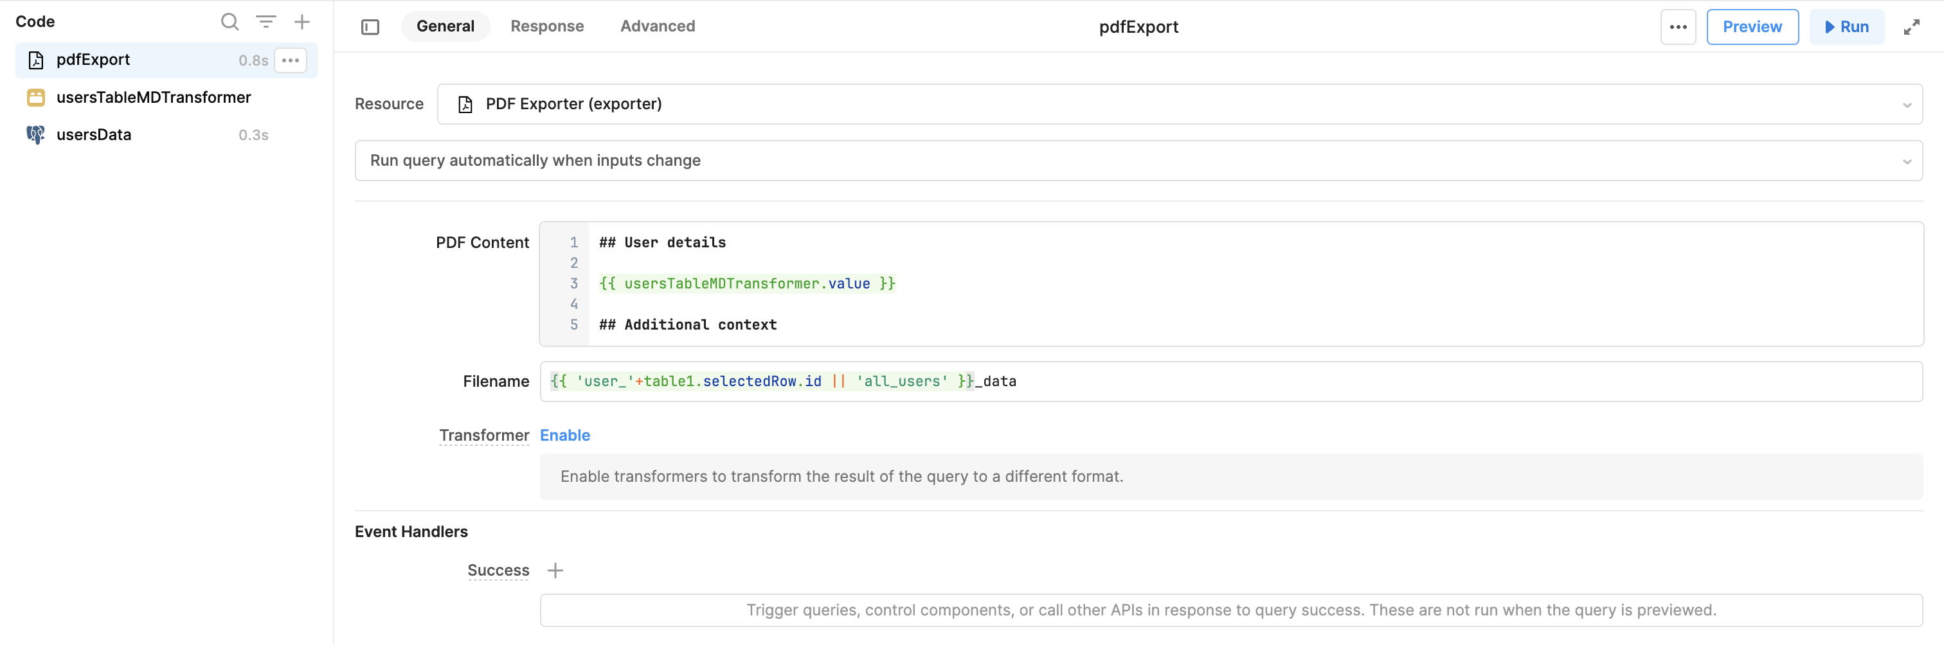Expand the run query trigger dropdown
The width and height of the screenshot is (1944, 645).
(1138, 161)
